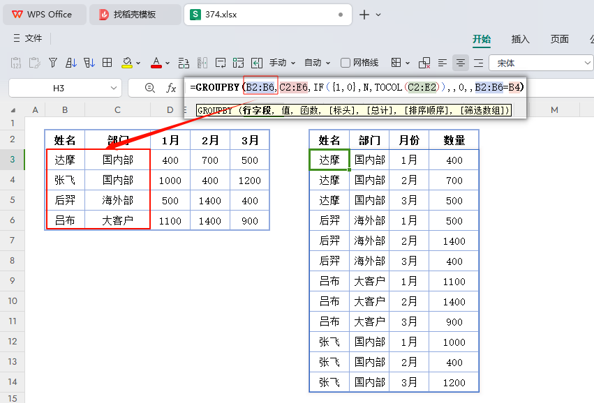The width and height of the screenshot is (594, 403).
Task: Open the filter funnel tool
Action: click(53, 63)
